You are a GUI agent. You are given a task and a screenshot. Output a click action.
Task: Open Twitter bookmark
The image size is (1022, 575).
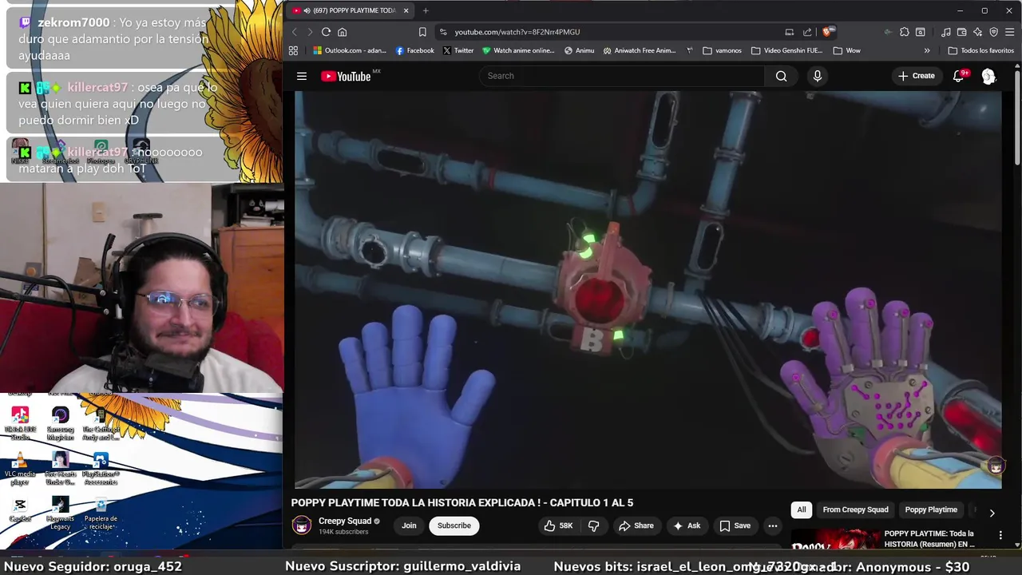click(x=458, y=50)
